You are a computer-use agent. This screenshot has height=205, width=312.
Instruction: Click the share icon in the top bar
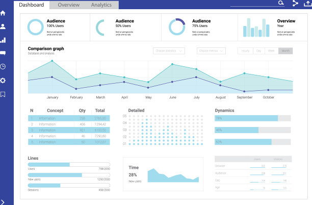coord(295,4)
